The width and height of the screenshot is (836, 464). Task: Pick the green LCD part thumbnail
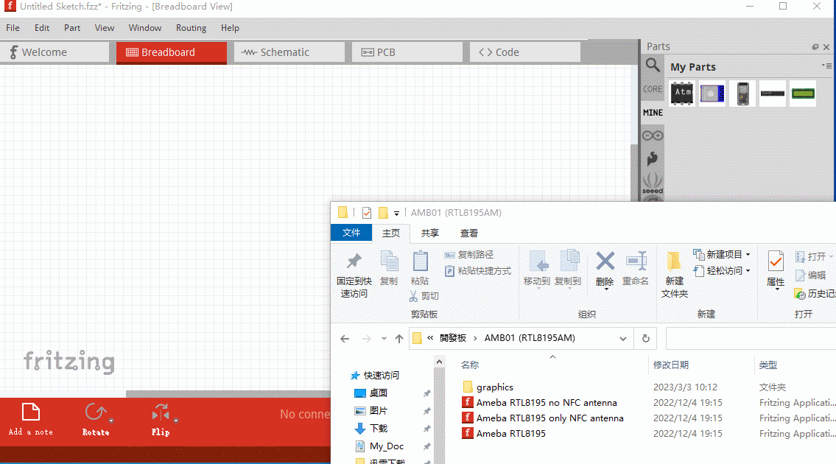point(803,94)
